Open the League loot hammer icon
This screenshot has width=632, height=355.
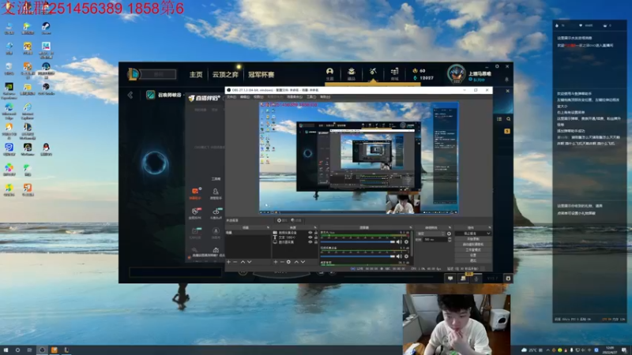pos(373,72)
